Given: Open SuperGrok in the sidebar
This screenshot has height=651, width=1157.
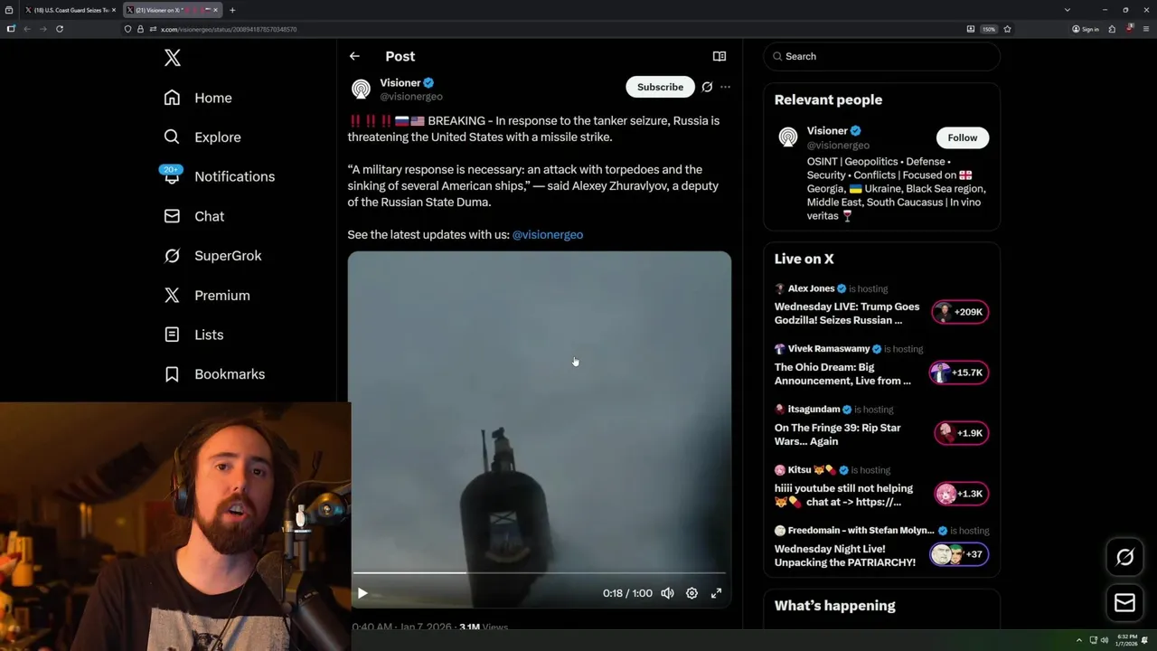Looking at the screenshot, I should coord(212,256).
